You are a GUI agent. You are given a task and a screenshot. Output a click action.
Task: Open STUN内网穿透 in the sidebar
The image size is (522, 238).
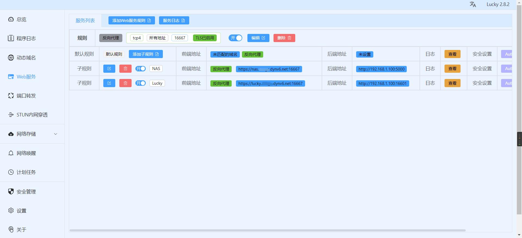point(32,115)
